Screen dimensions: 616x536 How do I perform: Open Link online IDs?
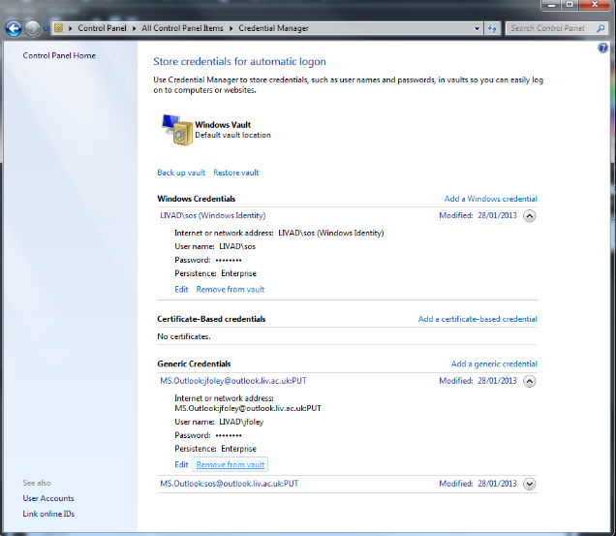48,514
